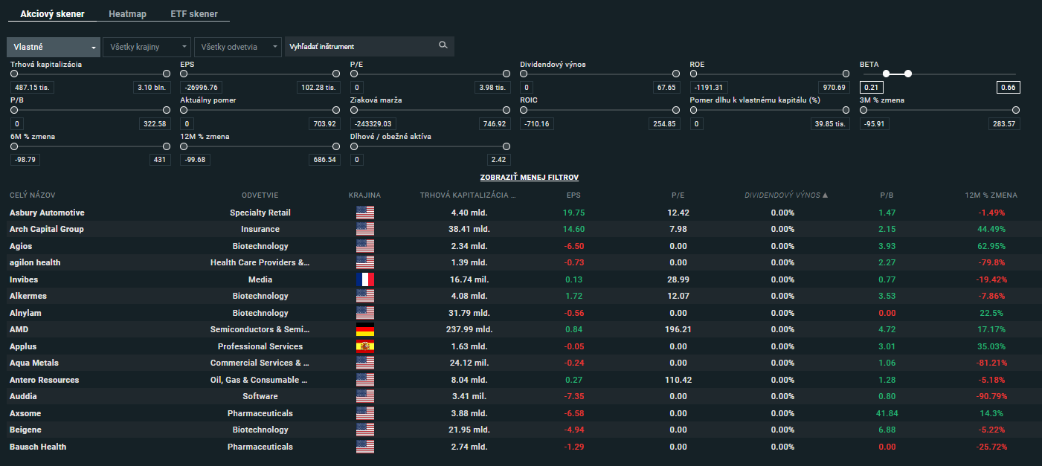
Task: Open the Vlastné preset dropdown
Action: point(54,47)
